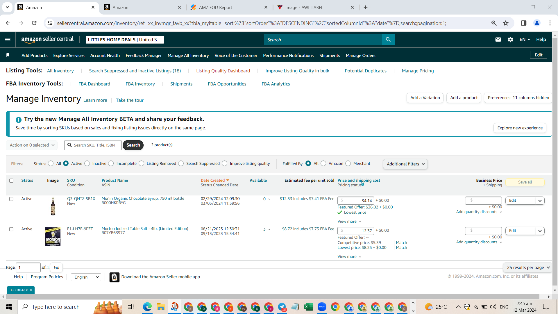Open Account Health in the favorites bar
558x314 pixels.
click(105, 56)
